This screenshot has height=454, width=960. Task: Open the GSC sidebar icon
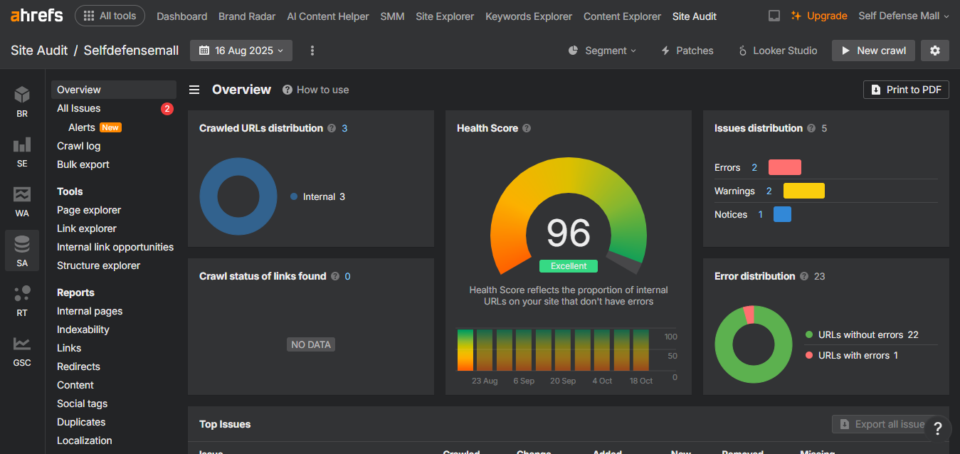22,351
